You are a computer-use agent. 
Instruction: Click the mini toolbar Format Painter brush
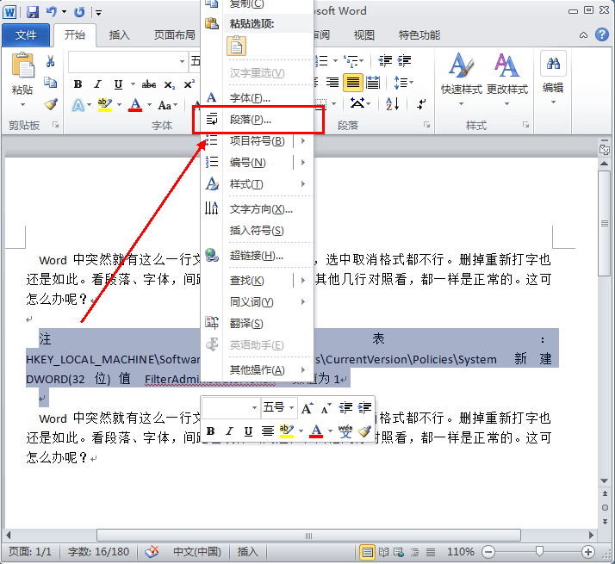(x=364, y=431)
